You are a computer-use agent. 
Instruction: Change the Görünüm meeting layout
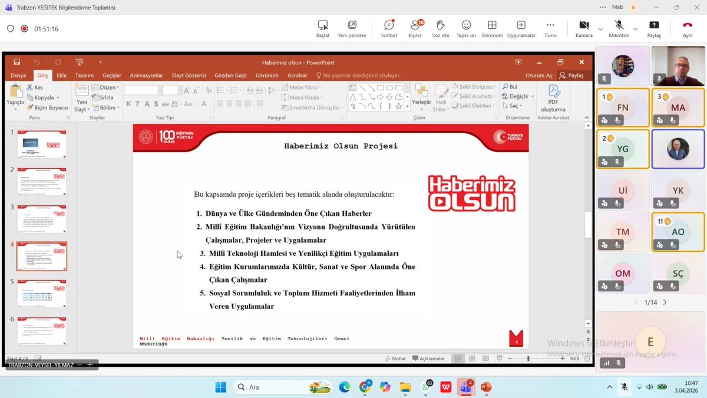[492, 28]
